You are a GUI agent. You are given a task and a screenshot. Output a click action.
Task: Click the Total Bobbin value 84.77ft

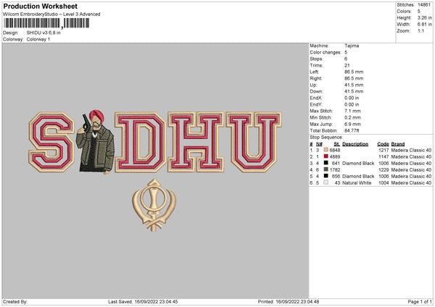tap(352, 130)
